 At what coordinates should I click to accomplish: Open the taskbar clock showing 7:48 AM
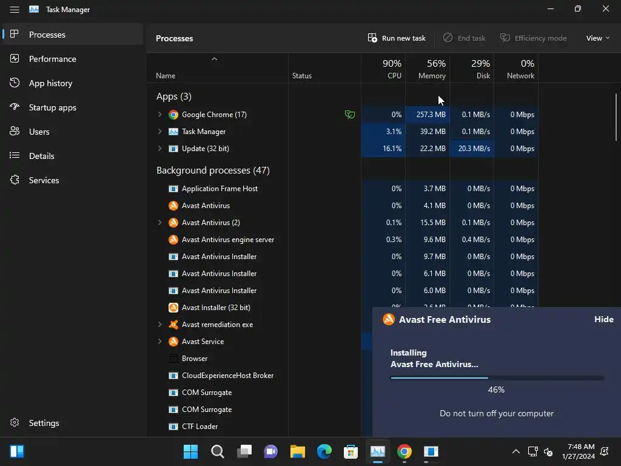tap(579, 451)
